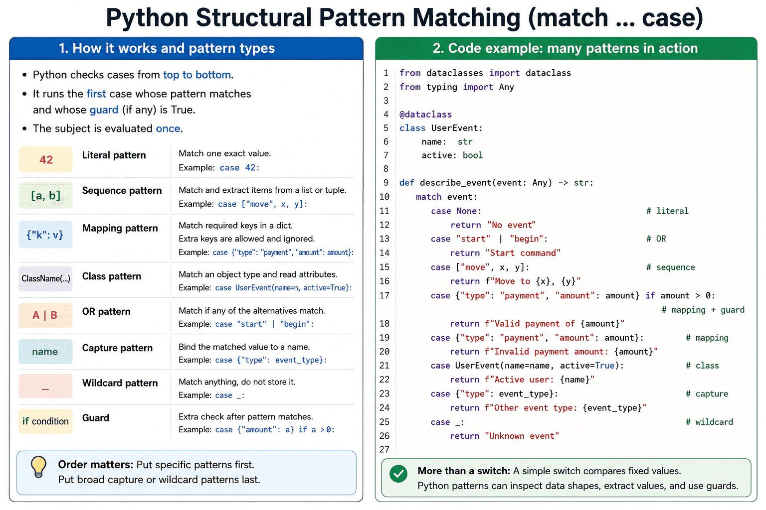
Task: Click the "2. Code example: many patterns in action" header
Action: [565, 48]
